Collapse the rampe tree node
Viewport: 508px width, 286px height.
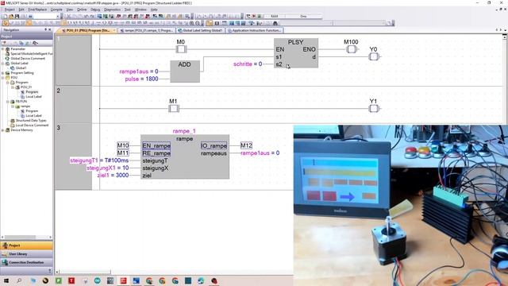pos(13,106)
